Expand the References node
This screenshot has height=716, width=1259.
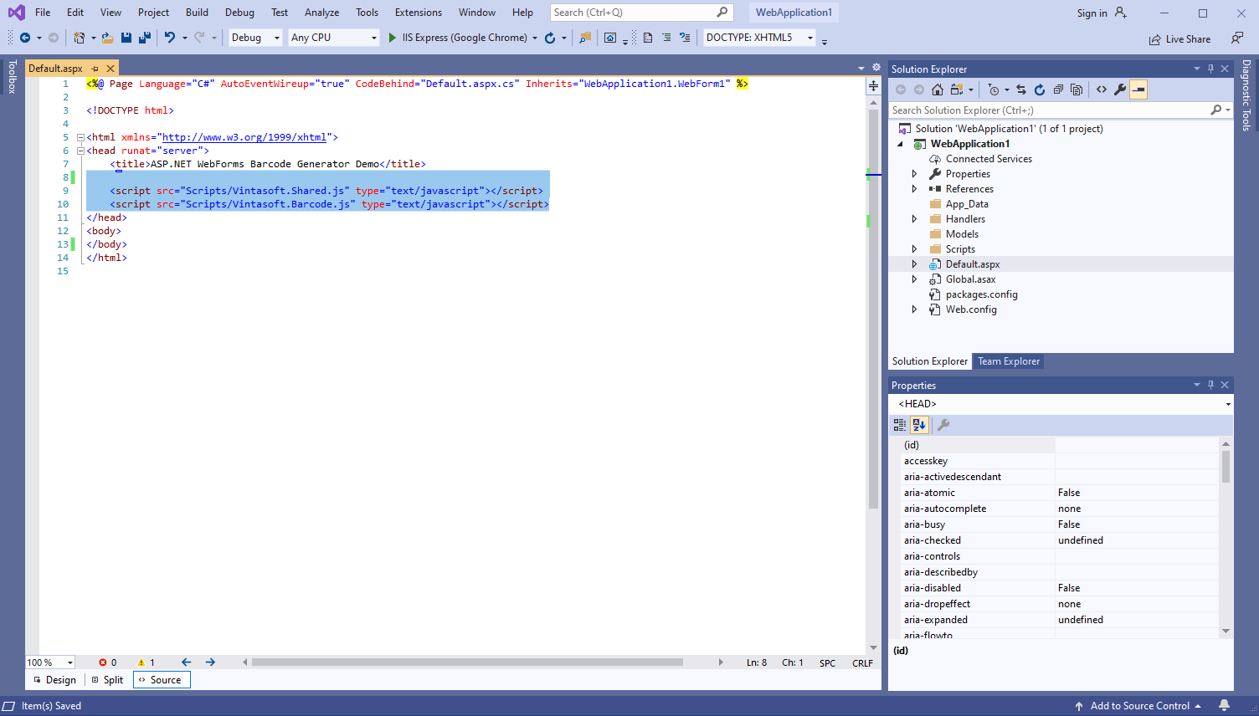pos(914,189)
